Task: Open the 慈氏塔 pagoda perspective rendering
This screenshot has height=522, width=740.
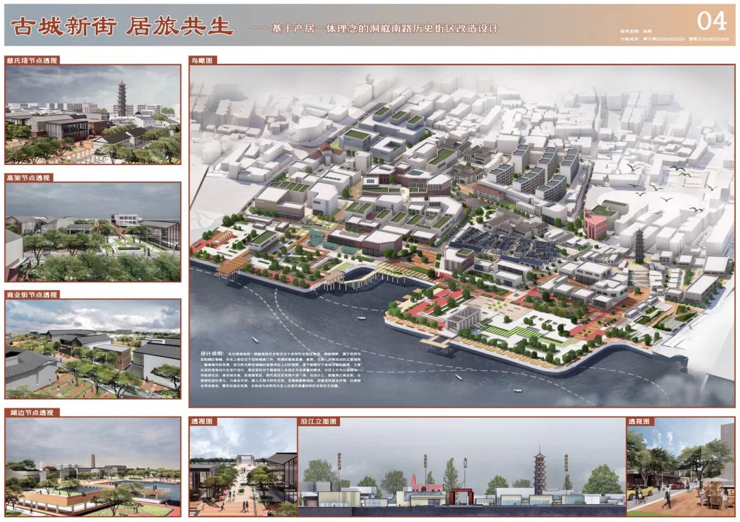Action: click(92, 114)
